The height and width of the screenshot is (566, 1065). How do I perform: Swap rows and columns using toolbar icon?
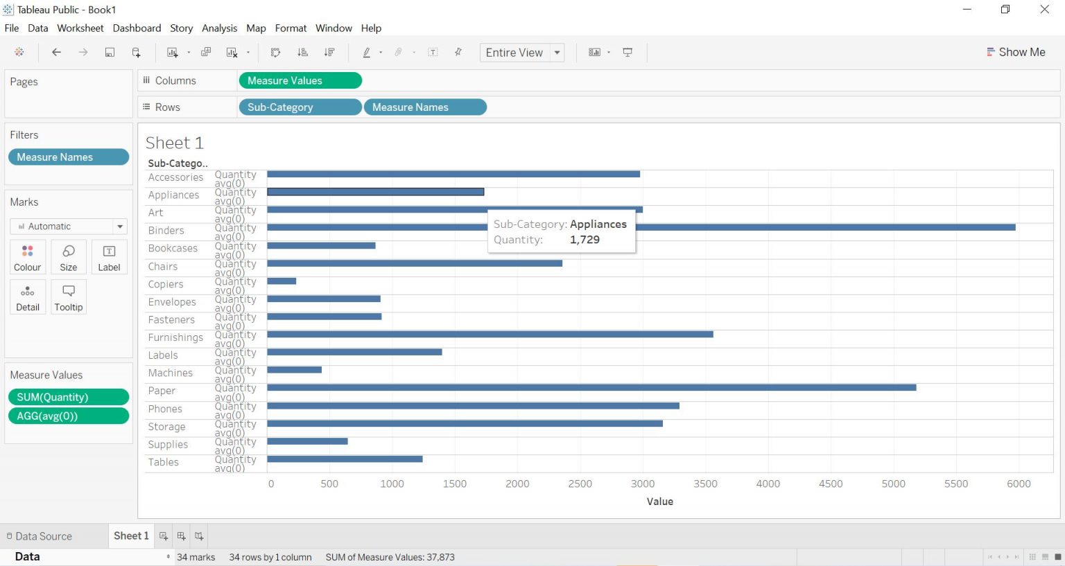pyautogui.click(x=275, y=52)
